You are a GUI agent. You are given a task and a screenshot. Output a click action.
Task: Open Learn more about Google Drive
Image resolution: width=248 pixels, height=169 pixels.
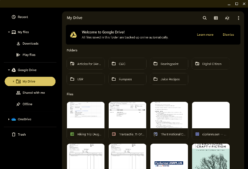[205, 35]
